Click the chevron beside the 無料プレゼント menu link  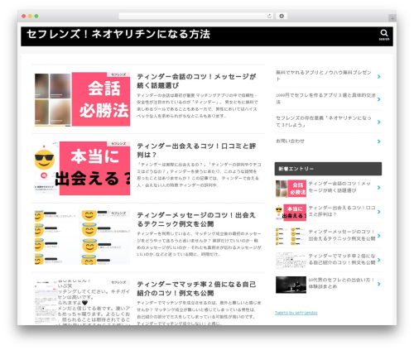point(379,76)
